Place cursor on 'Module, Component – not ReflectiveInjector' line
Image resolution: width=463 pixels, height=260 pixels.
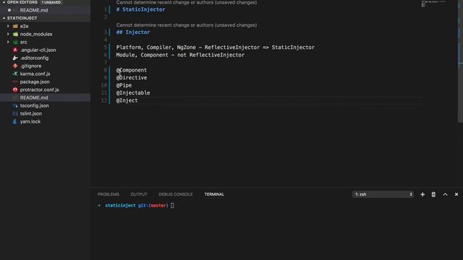180,55
